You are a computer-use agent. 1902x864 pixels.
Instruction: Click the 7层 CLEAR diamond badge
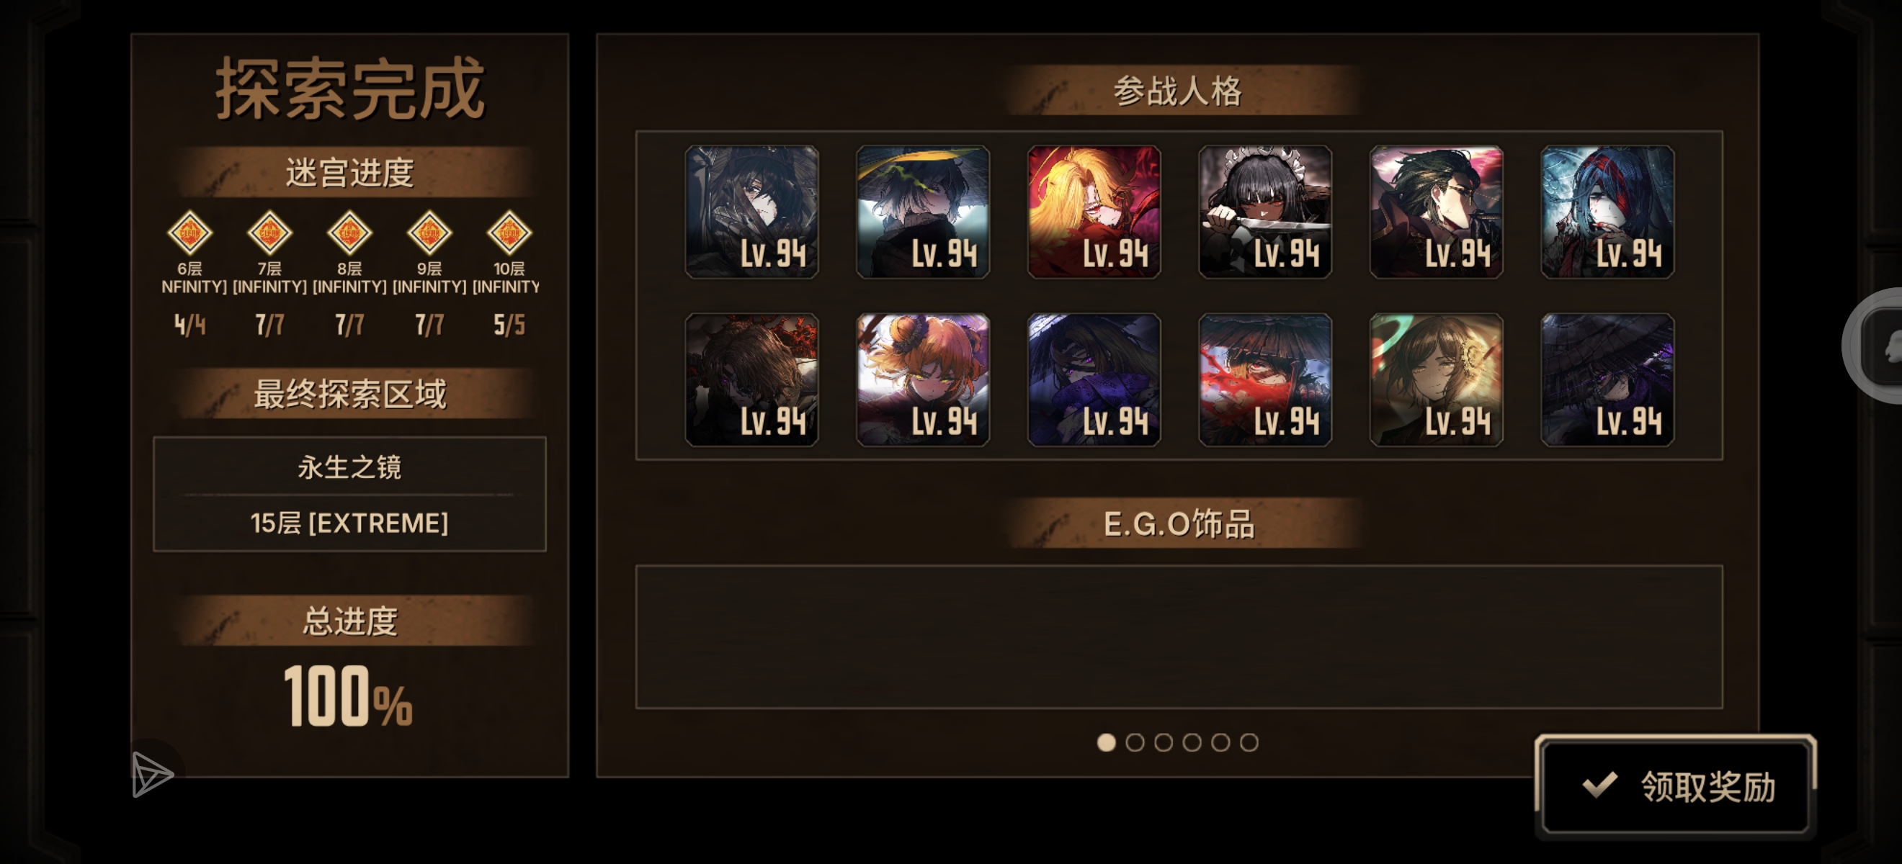[269, 233]
